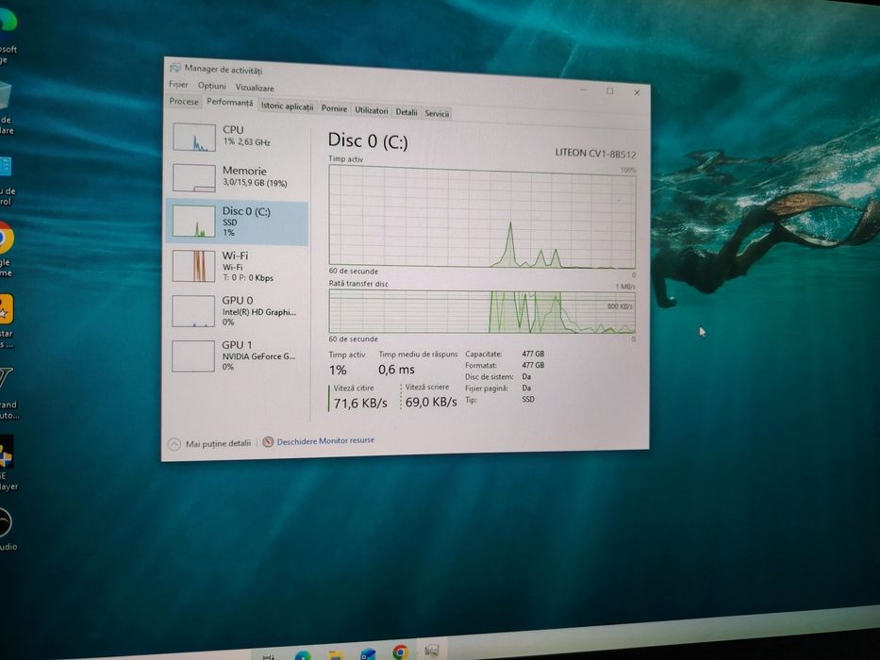Screen dimensions: 880x660
Task: Switch to the Utilizatori tab
Action: [371, 110]
